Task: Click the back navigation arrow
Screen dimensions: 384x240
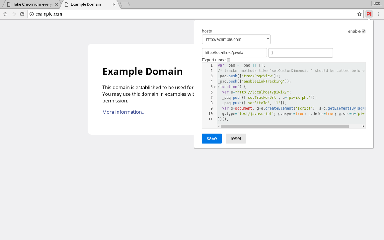Action: pos(5,14)
